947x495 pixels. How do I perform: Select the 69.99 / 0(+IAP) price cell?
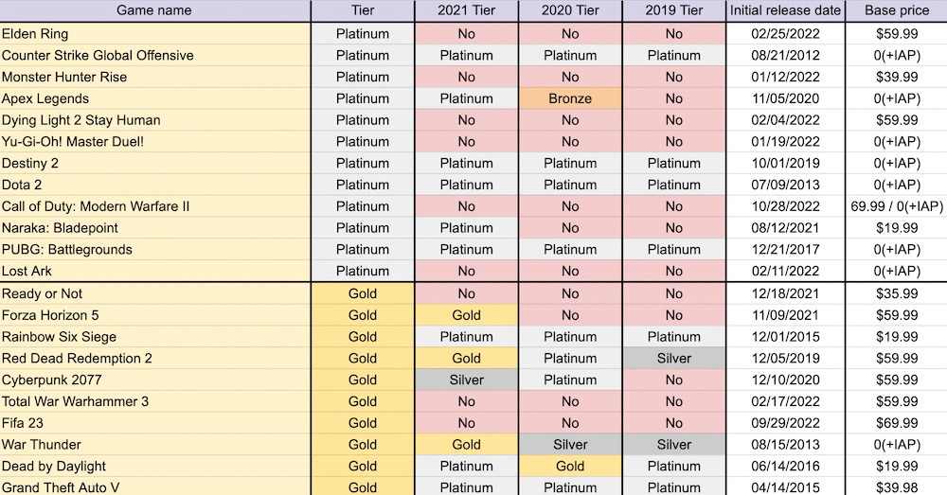point(896,206)
